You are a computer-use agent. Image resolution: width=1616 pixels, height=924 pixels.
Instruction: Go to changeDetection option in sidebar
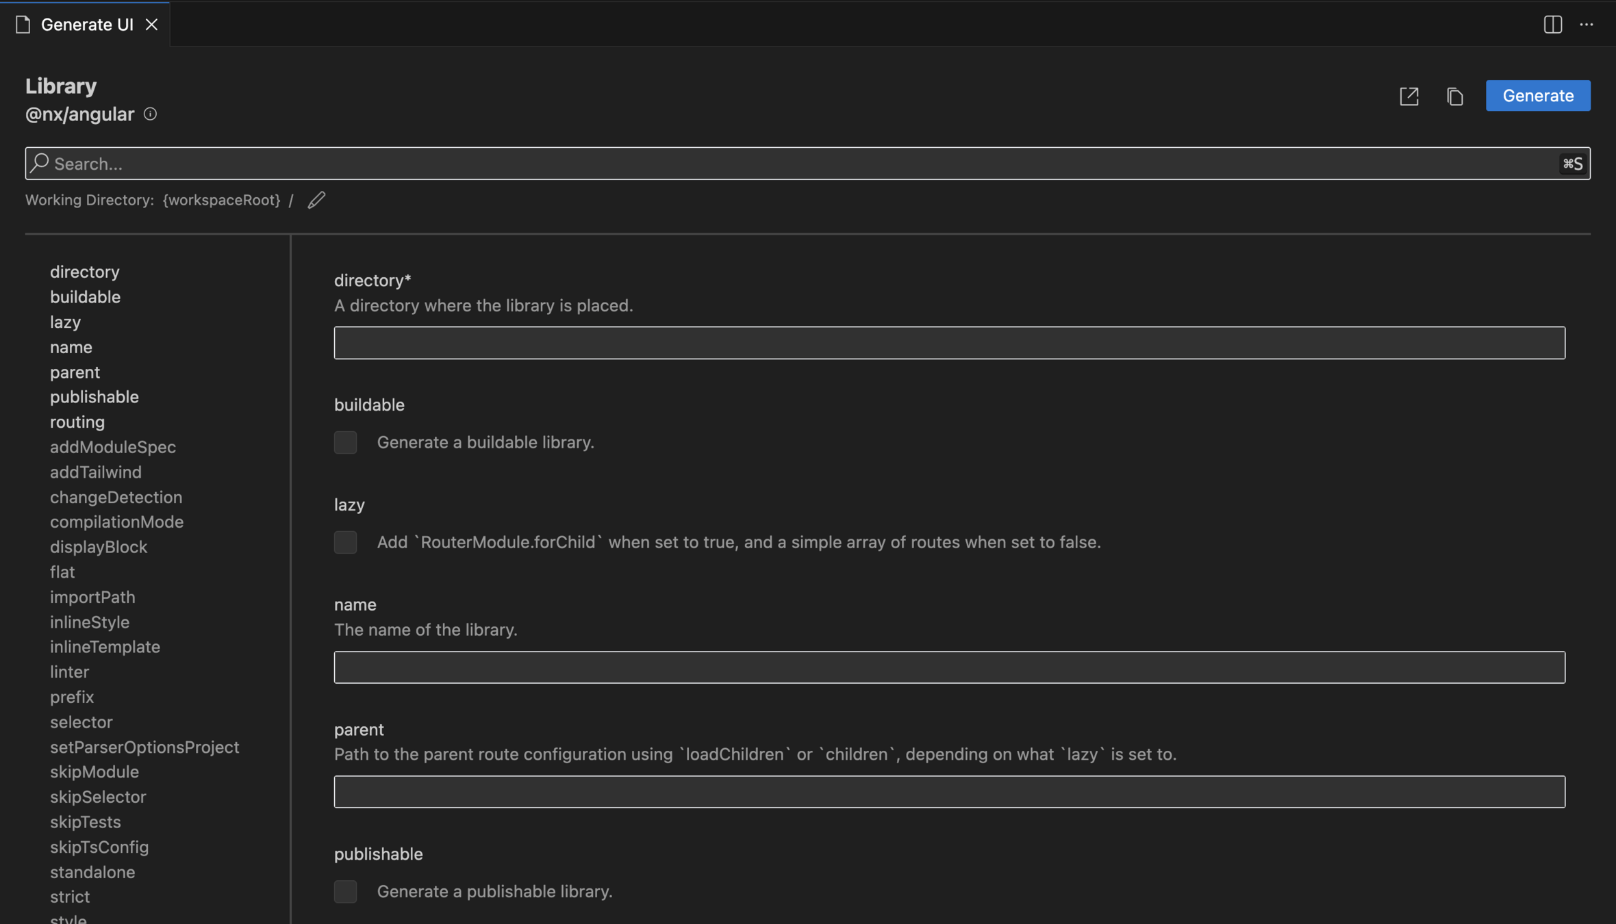point(116,497)
